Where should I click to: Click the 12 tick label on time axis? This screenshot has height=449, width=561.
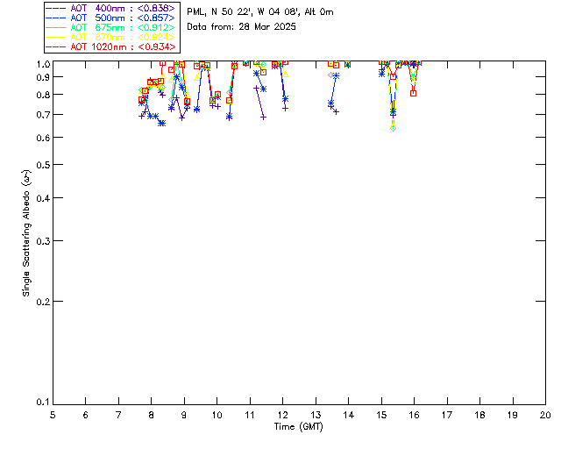tap(283, 414)
